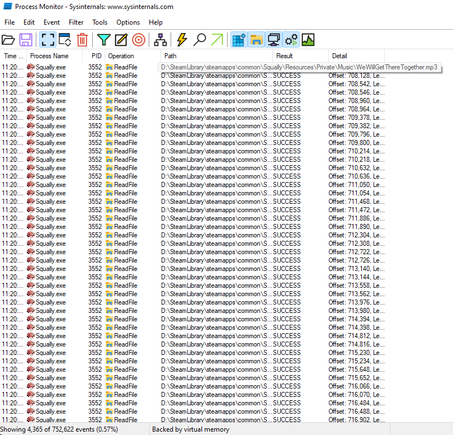Image resolution: width=453 pixels, height=435 pixels.
Task: Click ReadFile icon in the 714,812 row
Action: 109,336
